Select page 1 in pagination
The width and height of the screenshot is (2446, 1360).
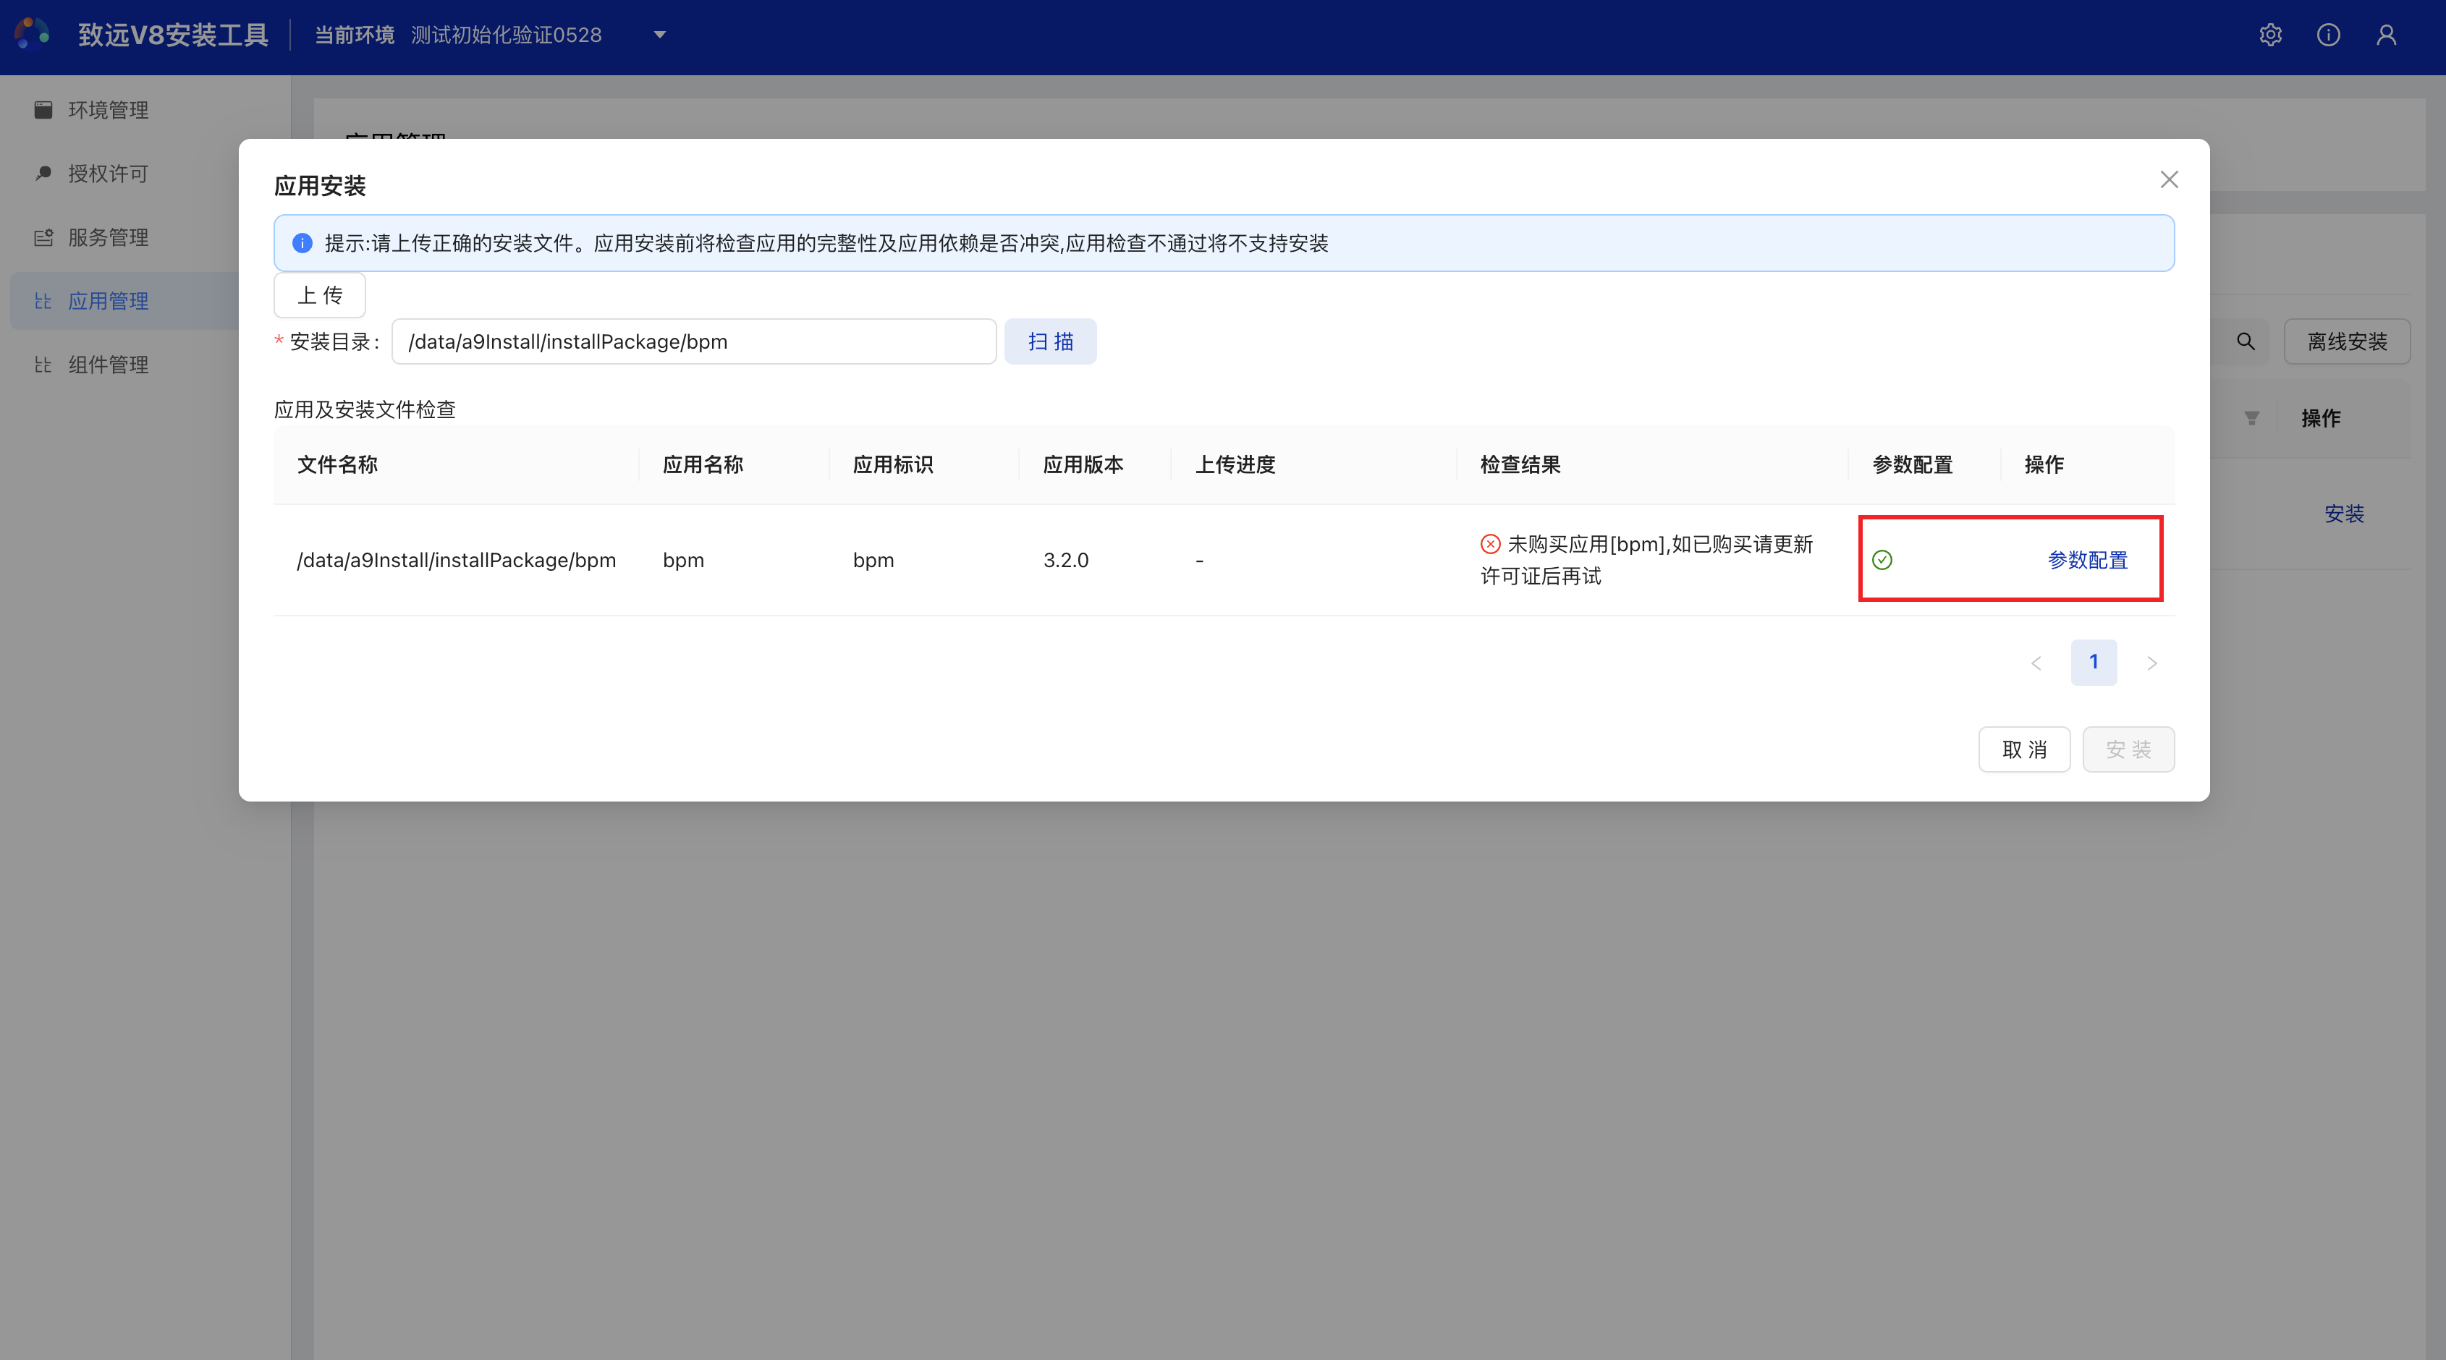pyautogui.click(x=2094, y=663)
